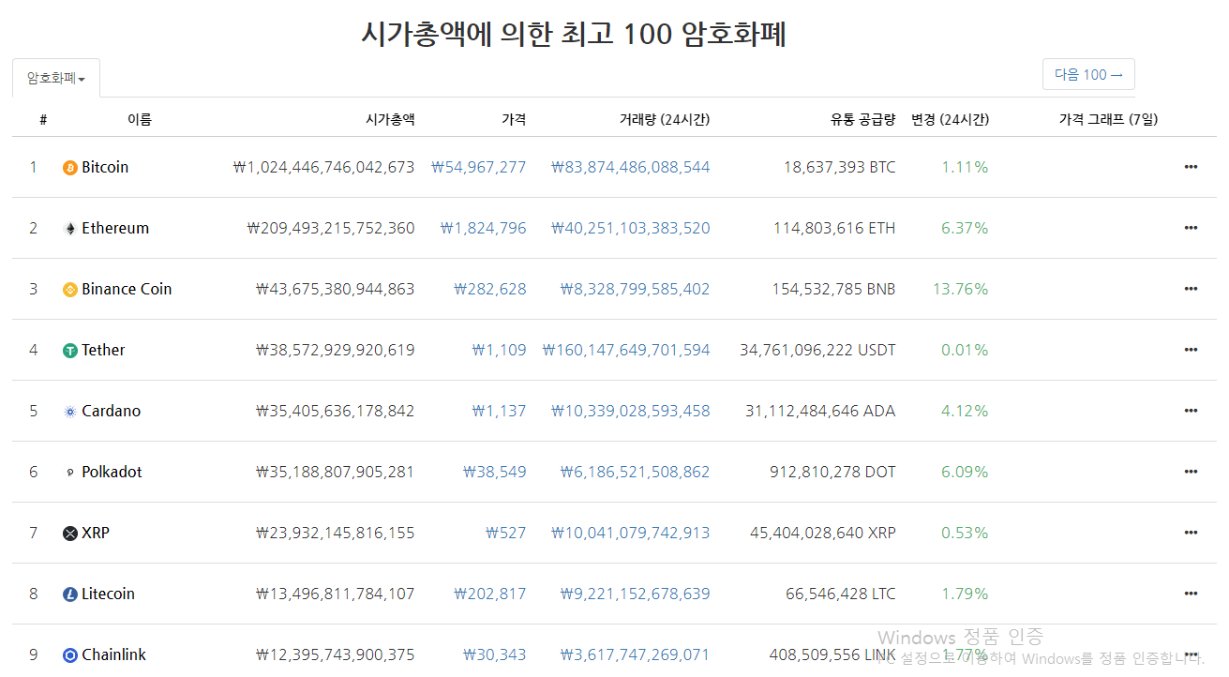Image resolution: width=1229 pixels, height=677 pixels.
Task: Click the black XRP logo icon
Action: pyautogui.click(x=69, y=534)
